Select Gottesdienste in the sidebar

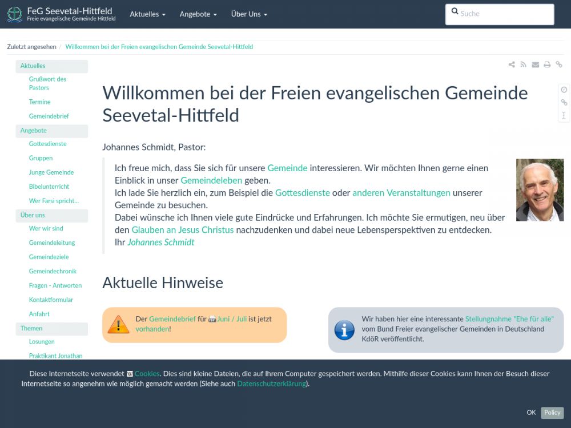click(x=48, y=144)
